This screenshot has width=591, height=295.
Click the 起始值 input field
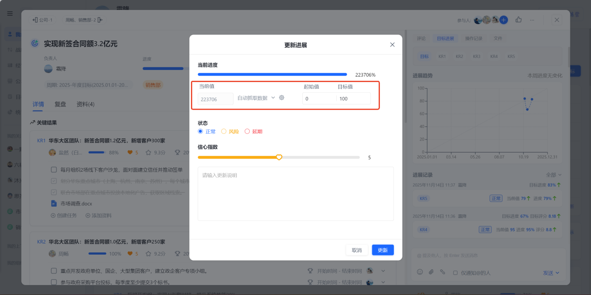coord(319,99)
